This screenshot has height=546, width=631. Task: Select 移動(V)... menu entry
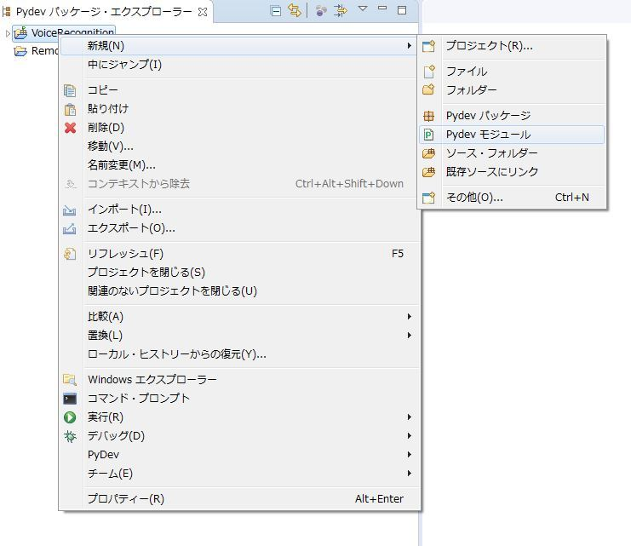(239, 147)
